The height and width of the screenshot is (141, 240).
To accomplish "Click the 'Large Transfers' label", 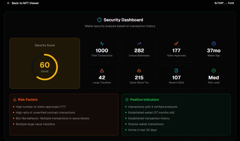I will pyautogui.click(x=102, y=82).
